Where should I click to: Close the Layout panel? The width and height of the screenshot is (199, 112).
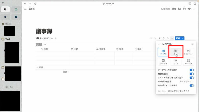[x=193, y=44]
